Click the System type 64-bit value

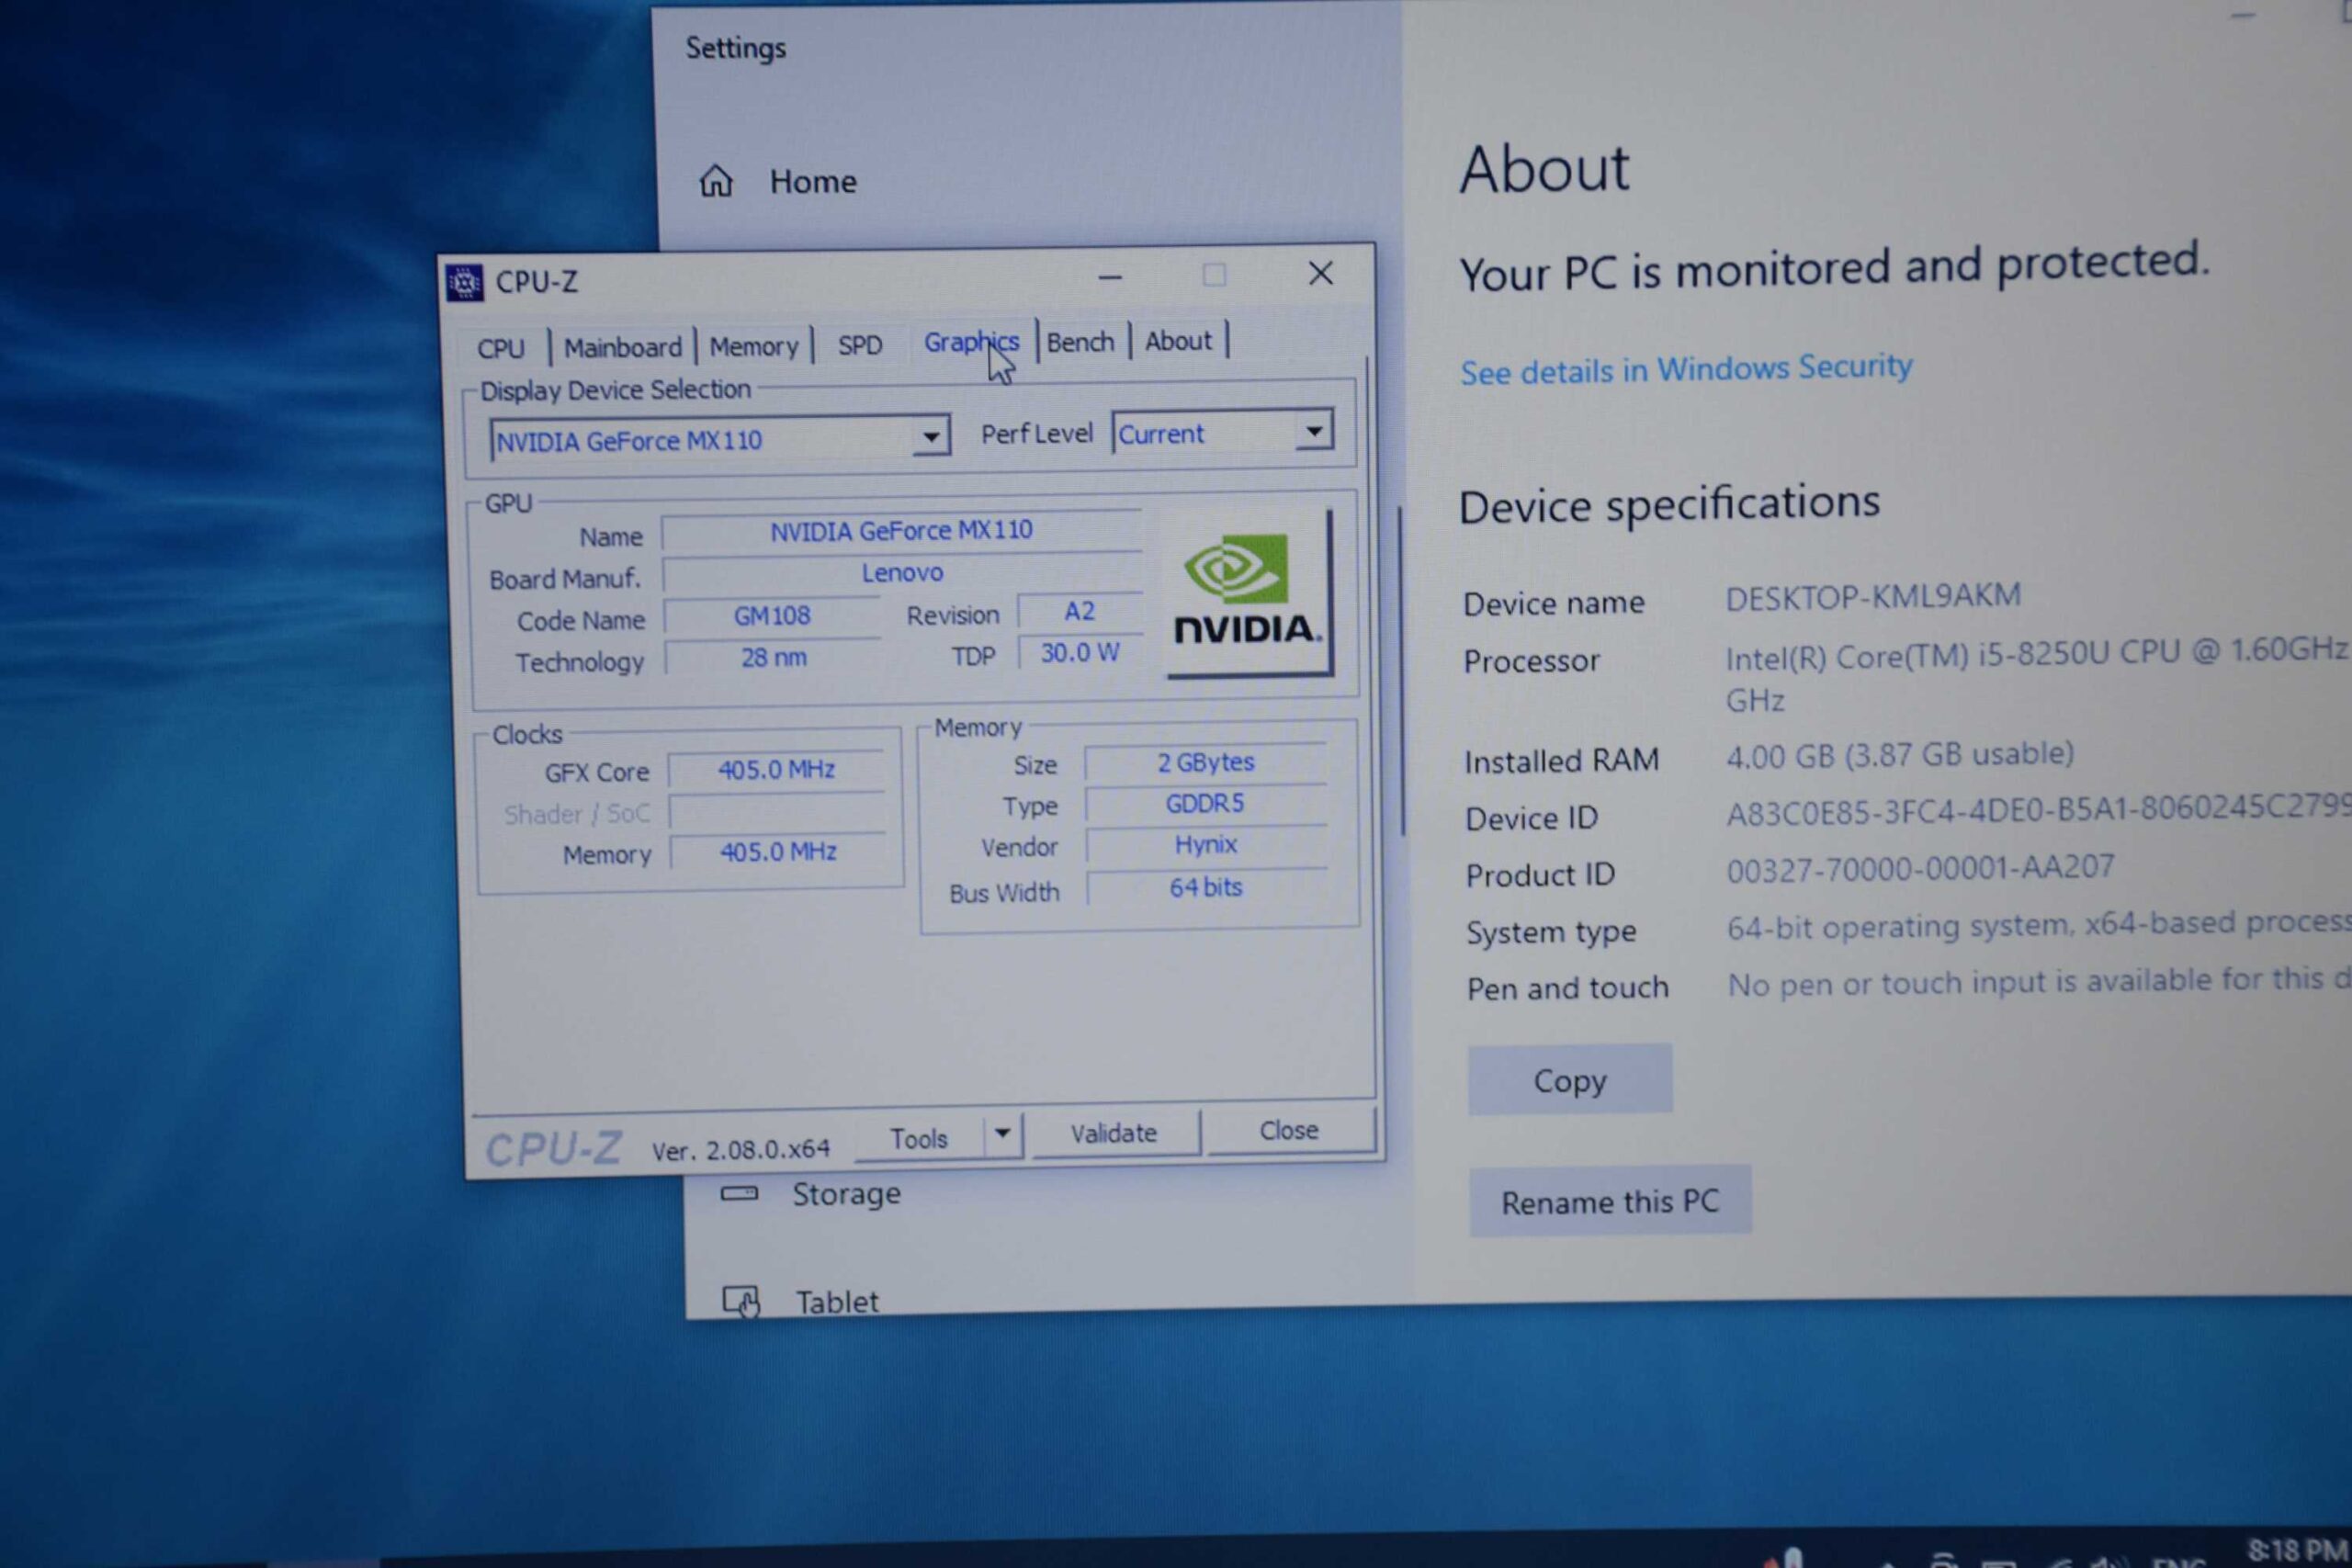pos(2038,925)
